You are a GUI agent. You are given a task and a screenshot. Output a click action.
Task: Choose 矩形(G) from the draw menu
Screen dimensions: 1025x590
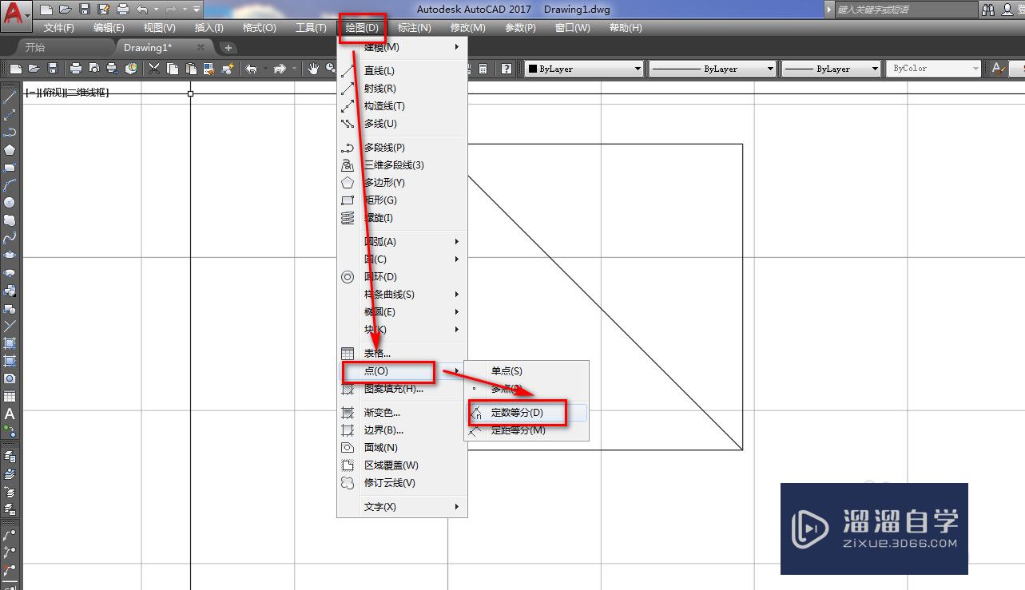402,200
